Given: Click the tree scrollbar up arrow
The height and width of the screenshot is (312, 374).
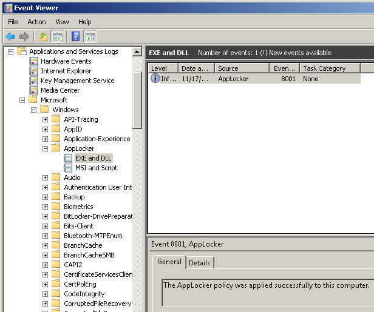Looking at the screenshot, I should (137, 51).
